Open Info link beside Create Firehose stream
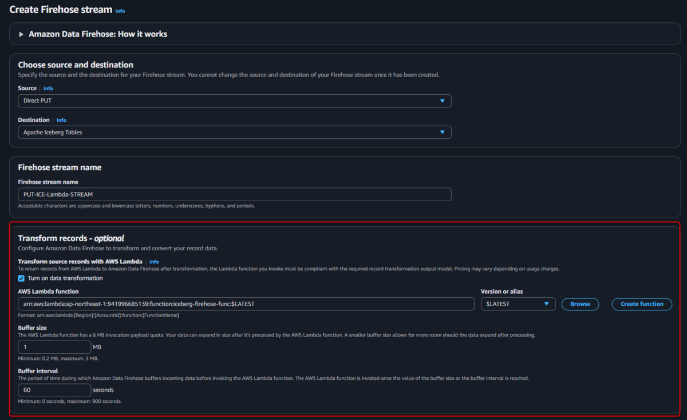The image size is (687, 420). pyautogui.click(x=120, y=11)
